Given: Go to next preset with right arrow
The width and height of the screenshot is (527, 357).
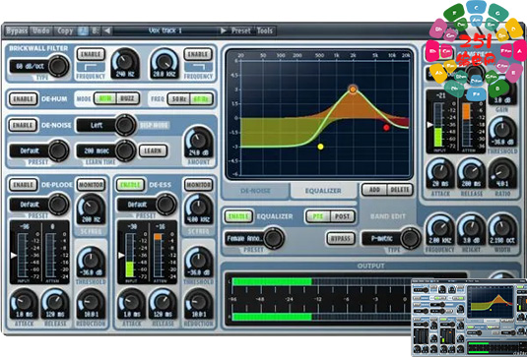Looking at the screenshot, I should [224, 30].
